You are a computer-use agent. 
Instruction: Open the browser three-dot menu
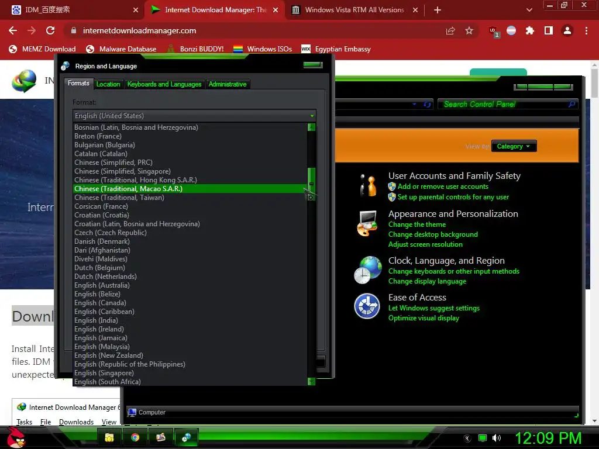click(x=586, y=30)
